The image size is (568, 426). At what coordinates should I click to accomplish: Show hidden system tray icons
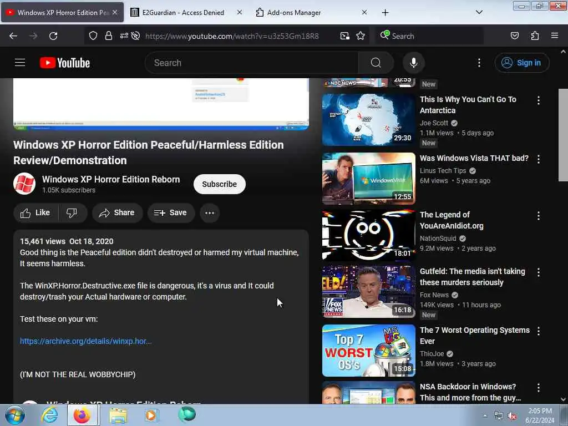click(485, 415)
